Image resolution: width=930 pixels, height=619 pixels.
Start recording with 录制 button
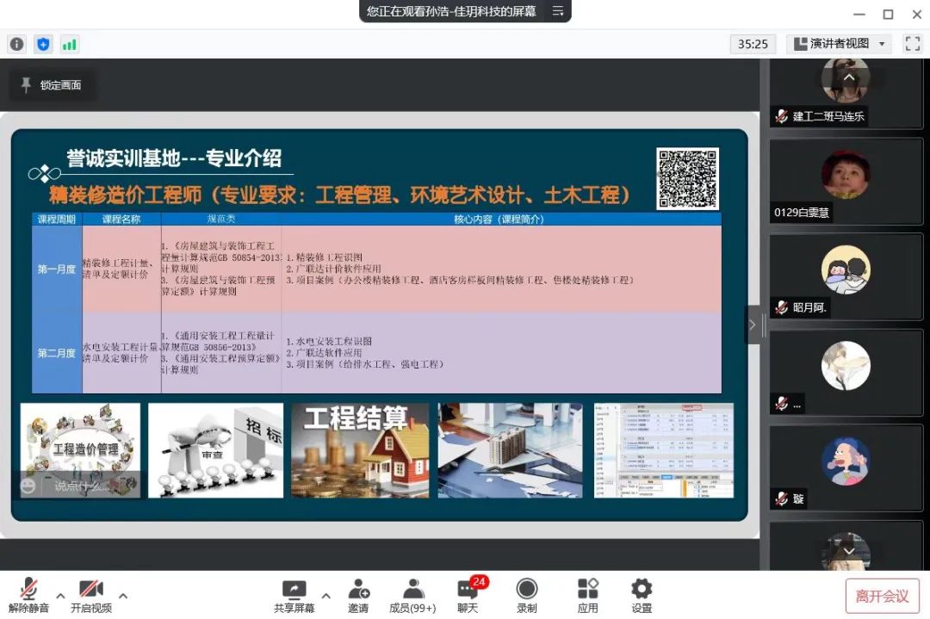pyautogui.click(x=526, y=595)
